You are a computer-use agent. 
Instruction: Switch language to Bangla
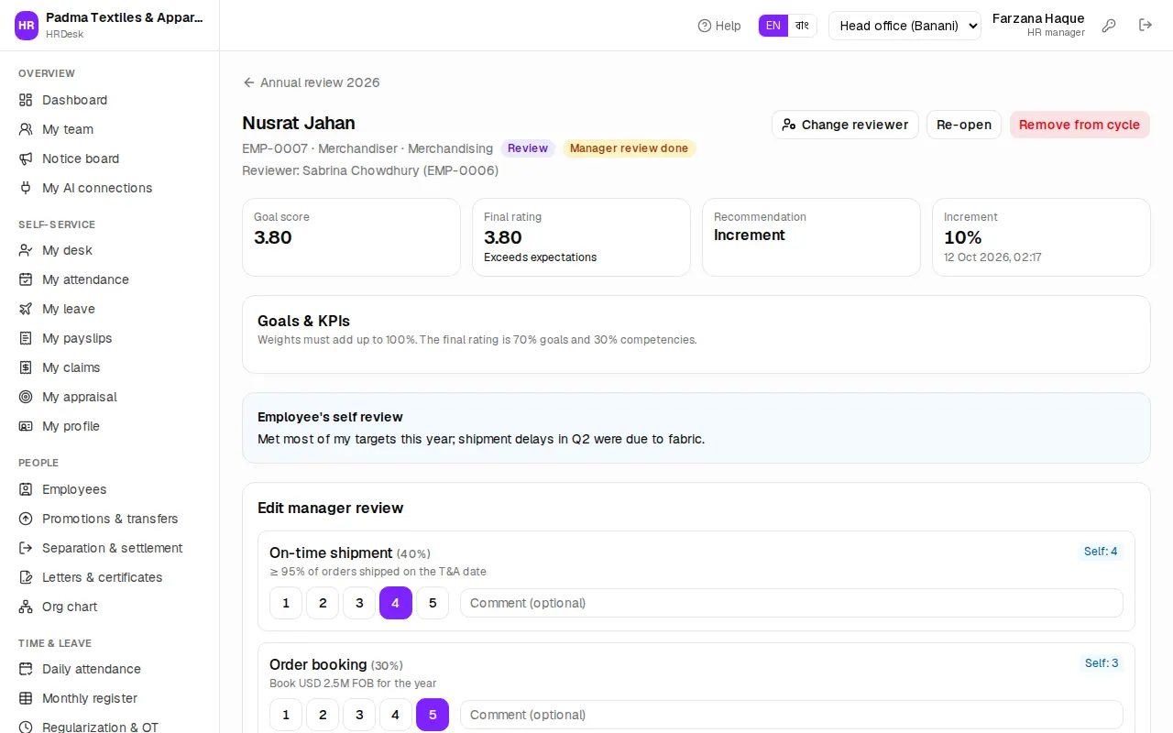point(802,26)
